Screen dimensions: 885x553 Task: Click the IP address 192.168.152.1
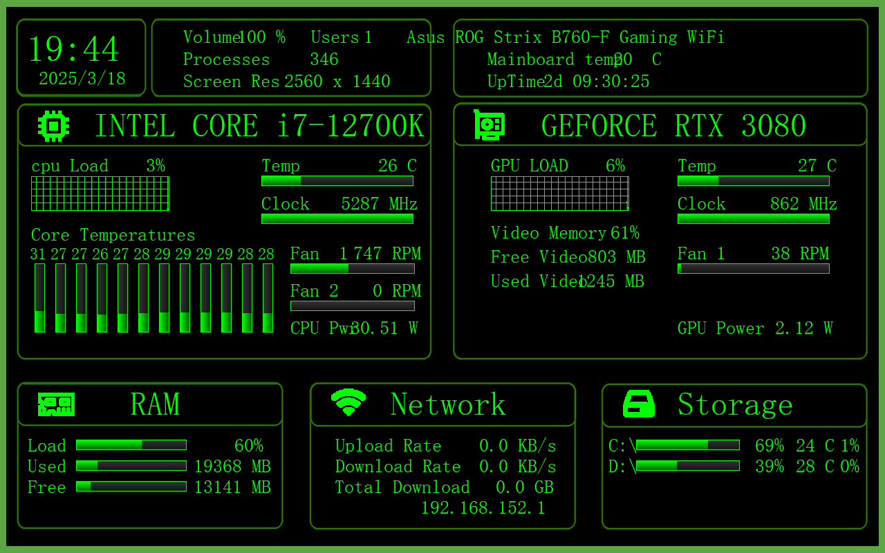tap(483, 508)
